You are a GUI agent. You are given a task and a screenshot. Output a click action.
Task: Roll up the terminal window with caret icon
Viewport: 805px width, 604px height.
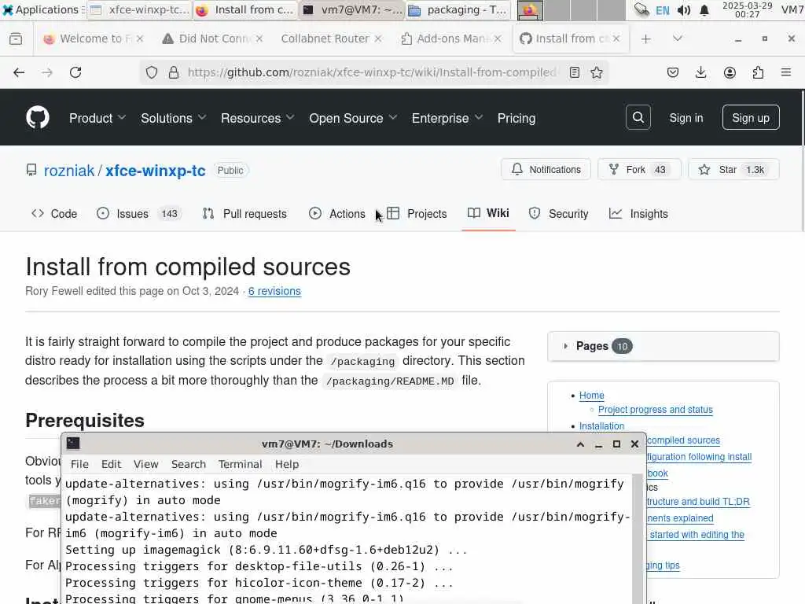(581, 444)
